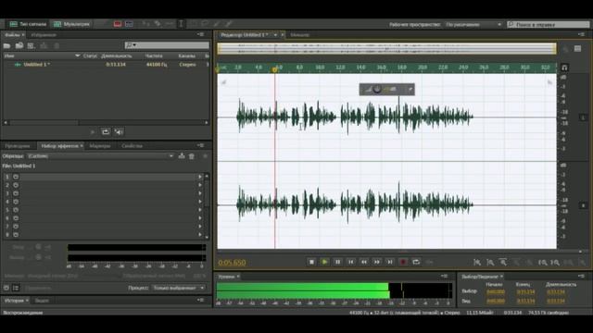Toggle power for effect slot 2
Viewport: 593px width, 333px height.
click(16, 185)
